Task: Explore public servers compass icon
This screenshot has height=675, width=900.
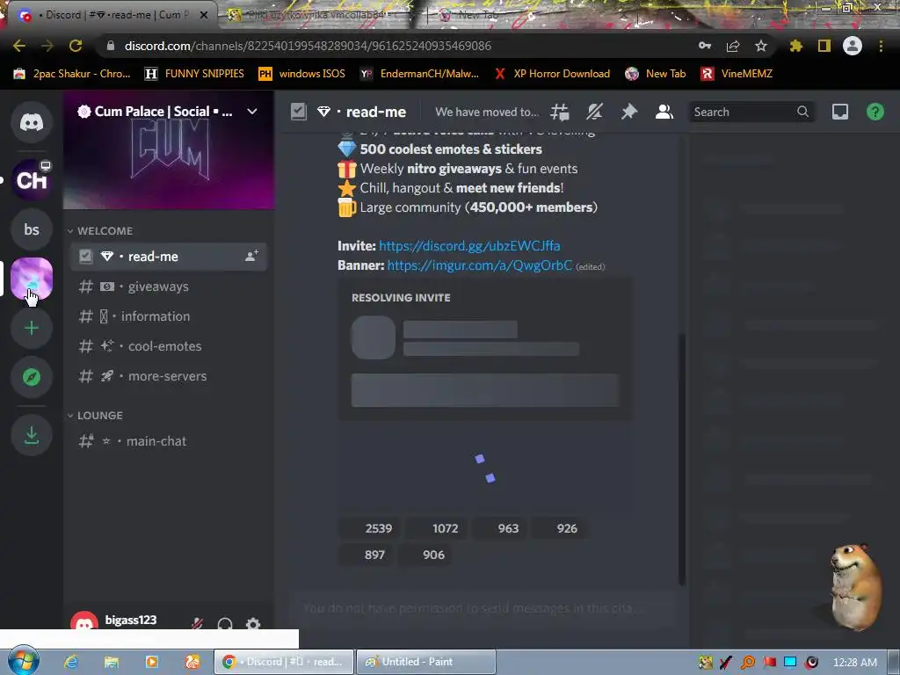Action: click(32, 377)
